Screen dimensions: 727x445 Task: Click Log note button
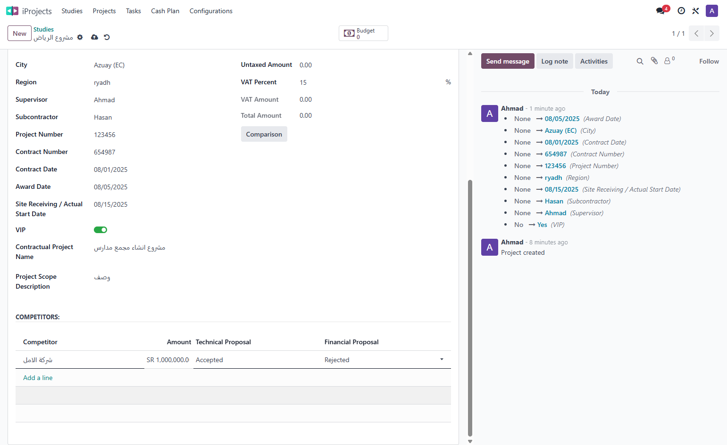[x=555, y=61]
